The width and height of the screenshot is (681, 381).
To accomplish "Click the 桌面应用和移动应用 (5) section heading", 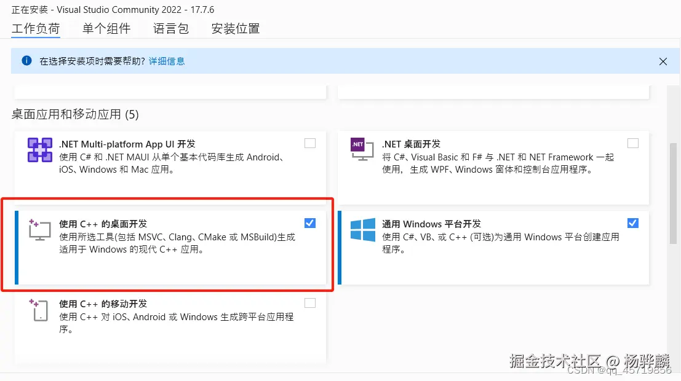I will point(75,114).
